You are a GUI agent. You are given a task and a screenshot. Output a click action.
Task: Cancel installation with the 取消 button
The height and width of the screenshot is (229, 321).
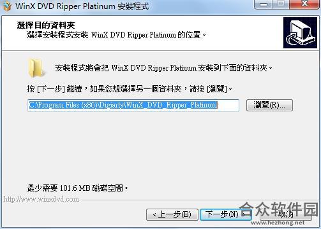click(x=286, y=214)
